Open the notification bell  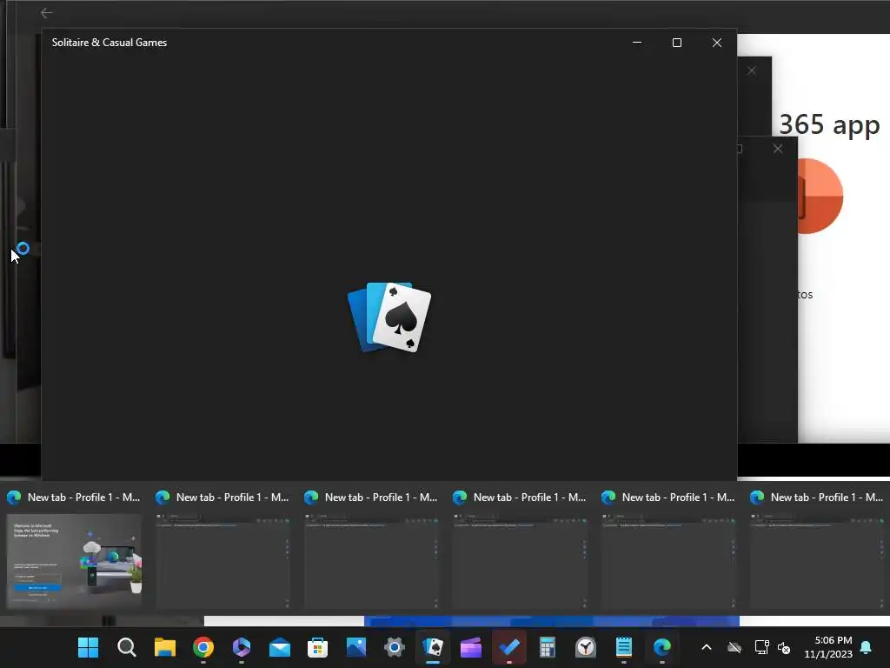pos(867,647)
